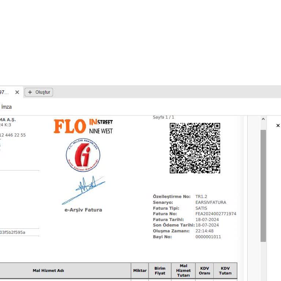Select the Oluşma Zamanı value 22:14:48

(x=204, y=231)
